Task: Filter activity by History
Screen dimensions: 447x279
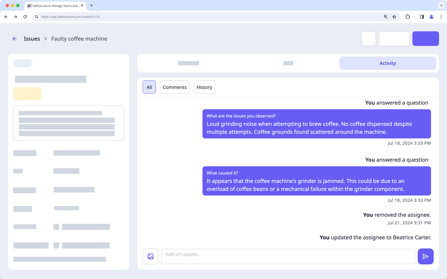Action: point(204,87)
